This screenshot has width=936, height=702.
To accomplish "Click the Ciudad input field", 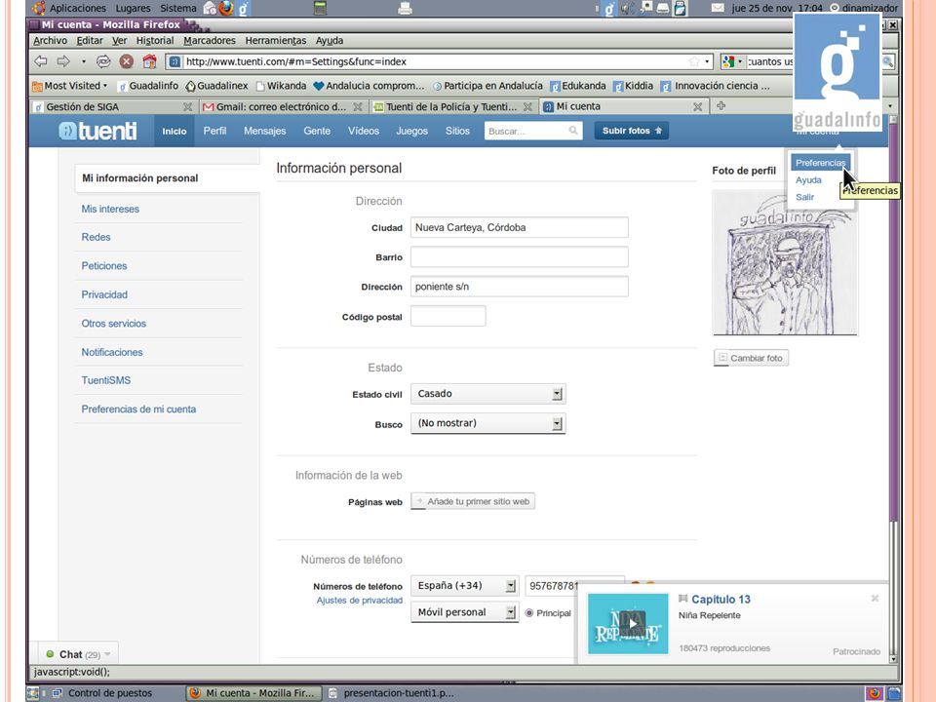I will (520, 227).
